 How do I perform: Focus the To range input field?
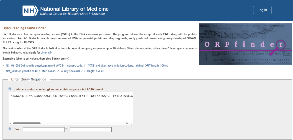point(90,130)
